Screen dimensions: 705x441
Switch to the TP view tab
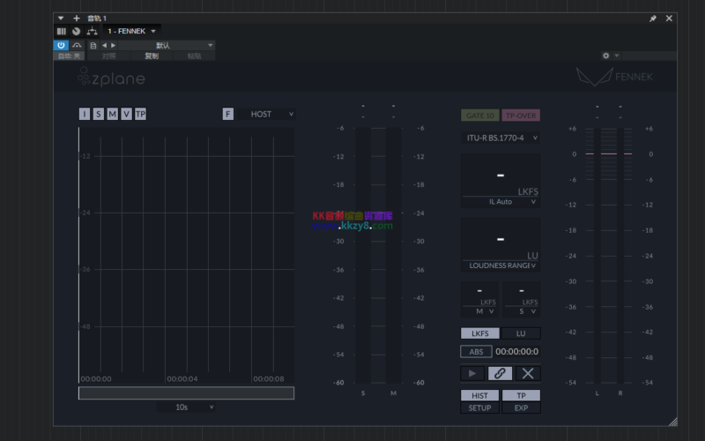[x=521, y=395]
